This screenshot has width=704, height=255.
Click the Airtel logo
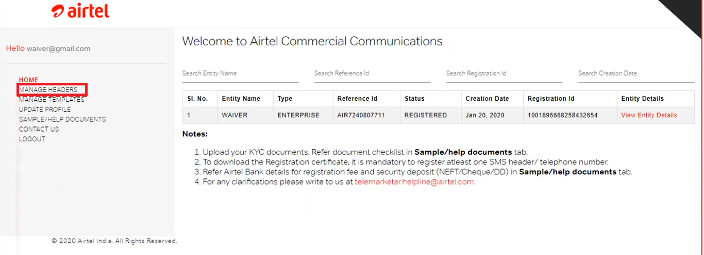click(x=80, y=11)
